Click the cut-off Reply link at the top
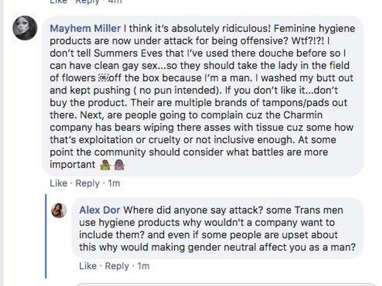382x286 pixels. point(87,2)
